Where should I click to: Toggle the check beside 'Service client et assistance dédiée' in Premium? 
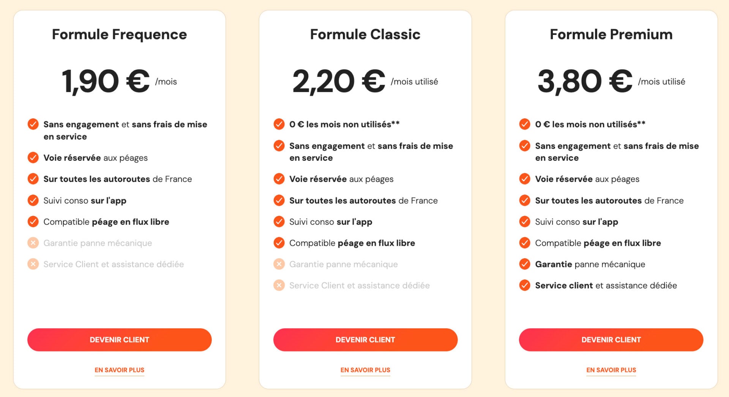[525, 286]
